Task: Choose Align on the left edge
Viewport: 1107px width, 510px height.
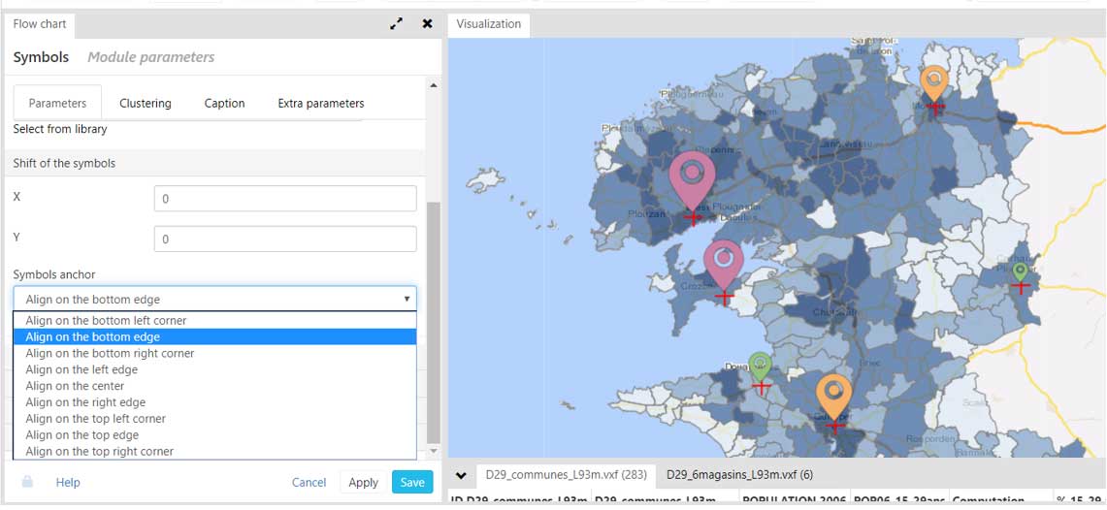Action: click(214, 368)
